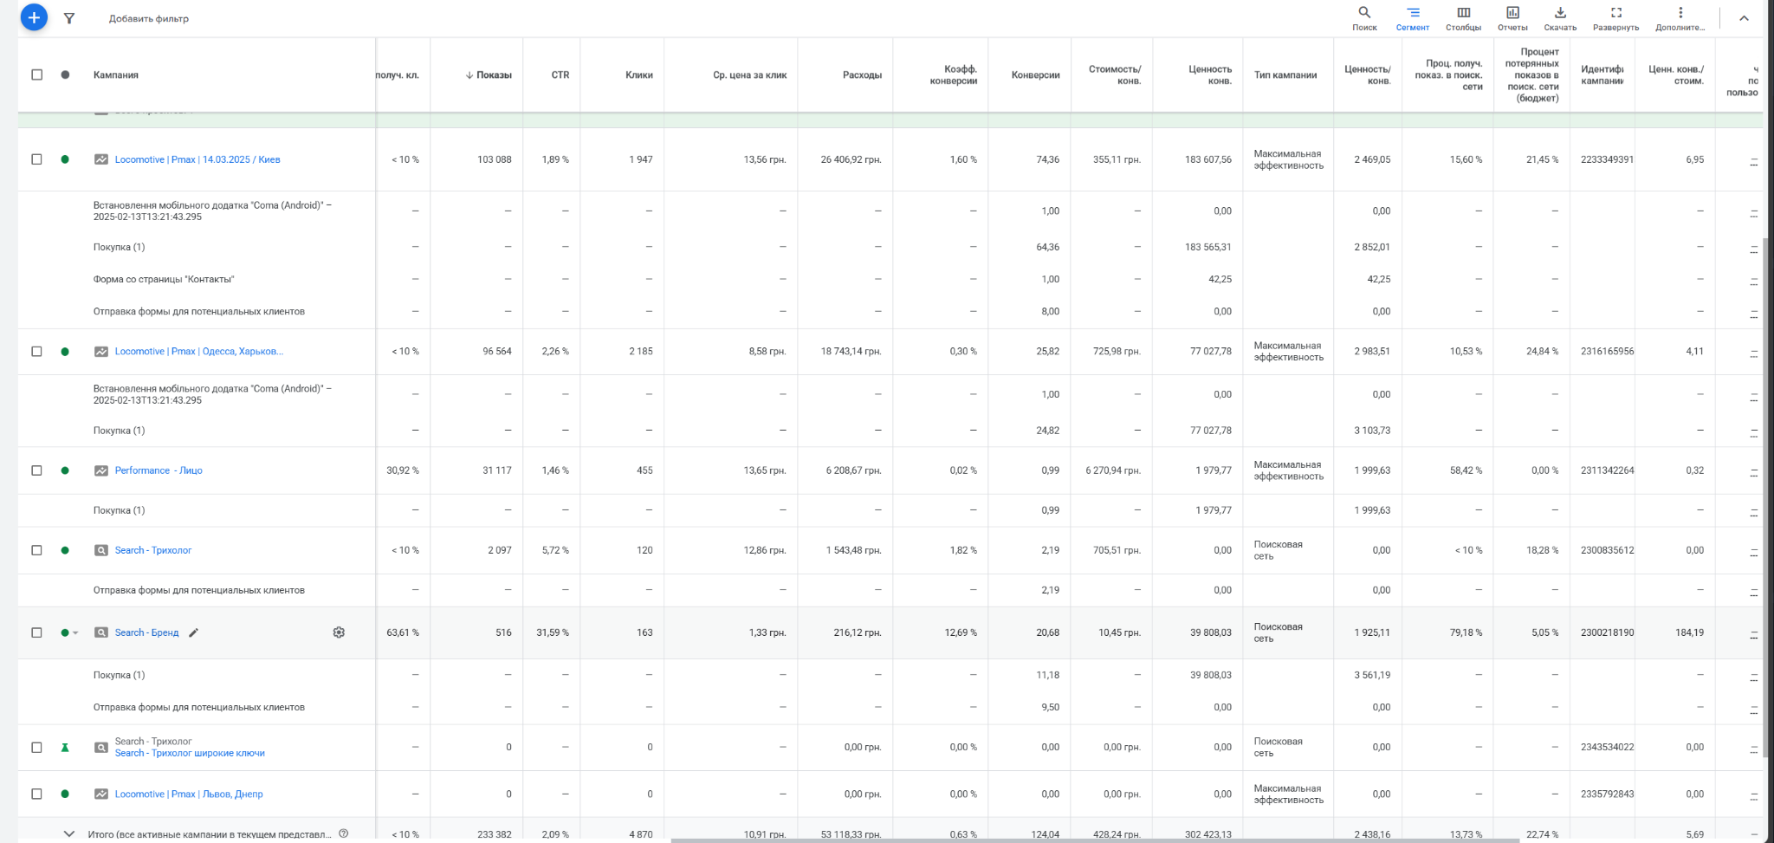Open settings gear for Search - Бренд
The image size is (1774, 843).
(x=339, y=632)
